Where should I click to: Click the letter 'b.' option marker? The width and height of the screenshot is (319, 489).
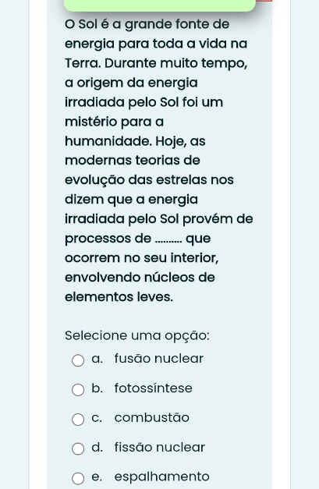pos(97,388)
